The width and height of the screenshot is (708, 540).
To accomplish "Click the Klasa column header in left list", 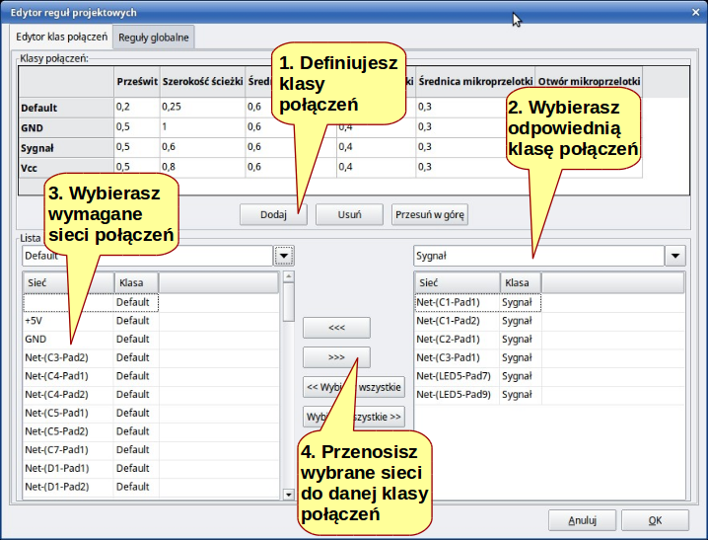I will 136,283.
